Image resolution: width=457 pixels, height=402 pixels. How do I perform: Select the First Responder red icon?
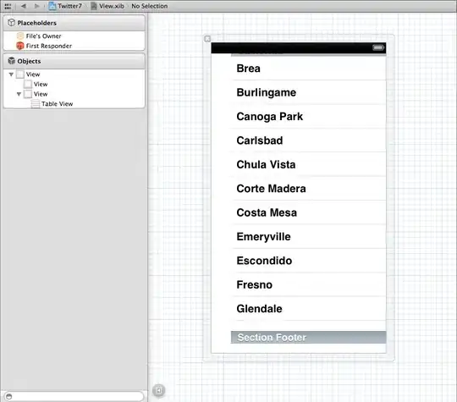coord(20,46)
